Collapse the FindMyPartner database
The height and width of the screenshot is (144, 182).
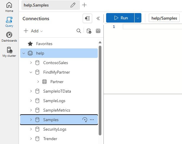[x=31, y=72]
